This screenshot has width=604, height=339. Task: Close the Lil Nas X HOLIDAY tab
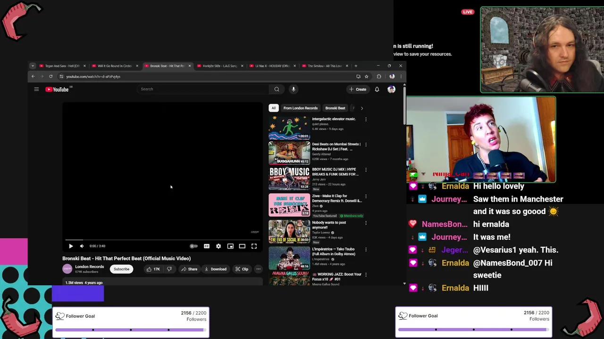294,66
